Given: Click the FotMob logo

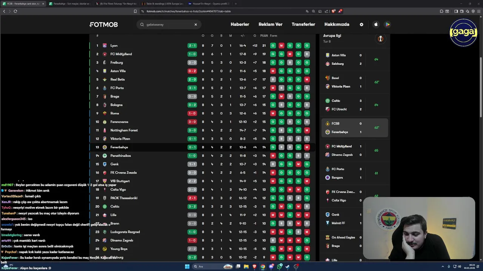Looking at the screenshot, I should (104, 24).
